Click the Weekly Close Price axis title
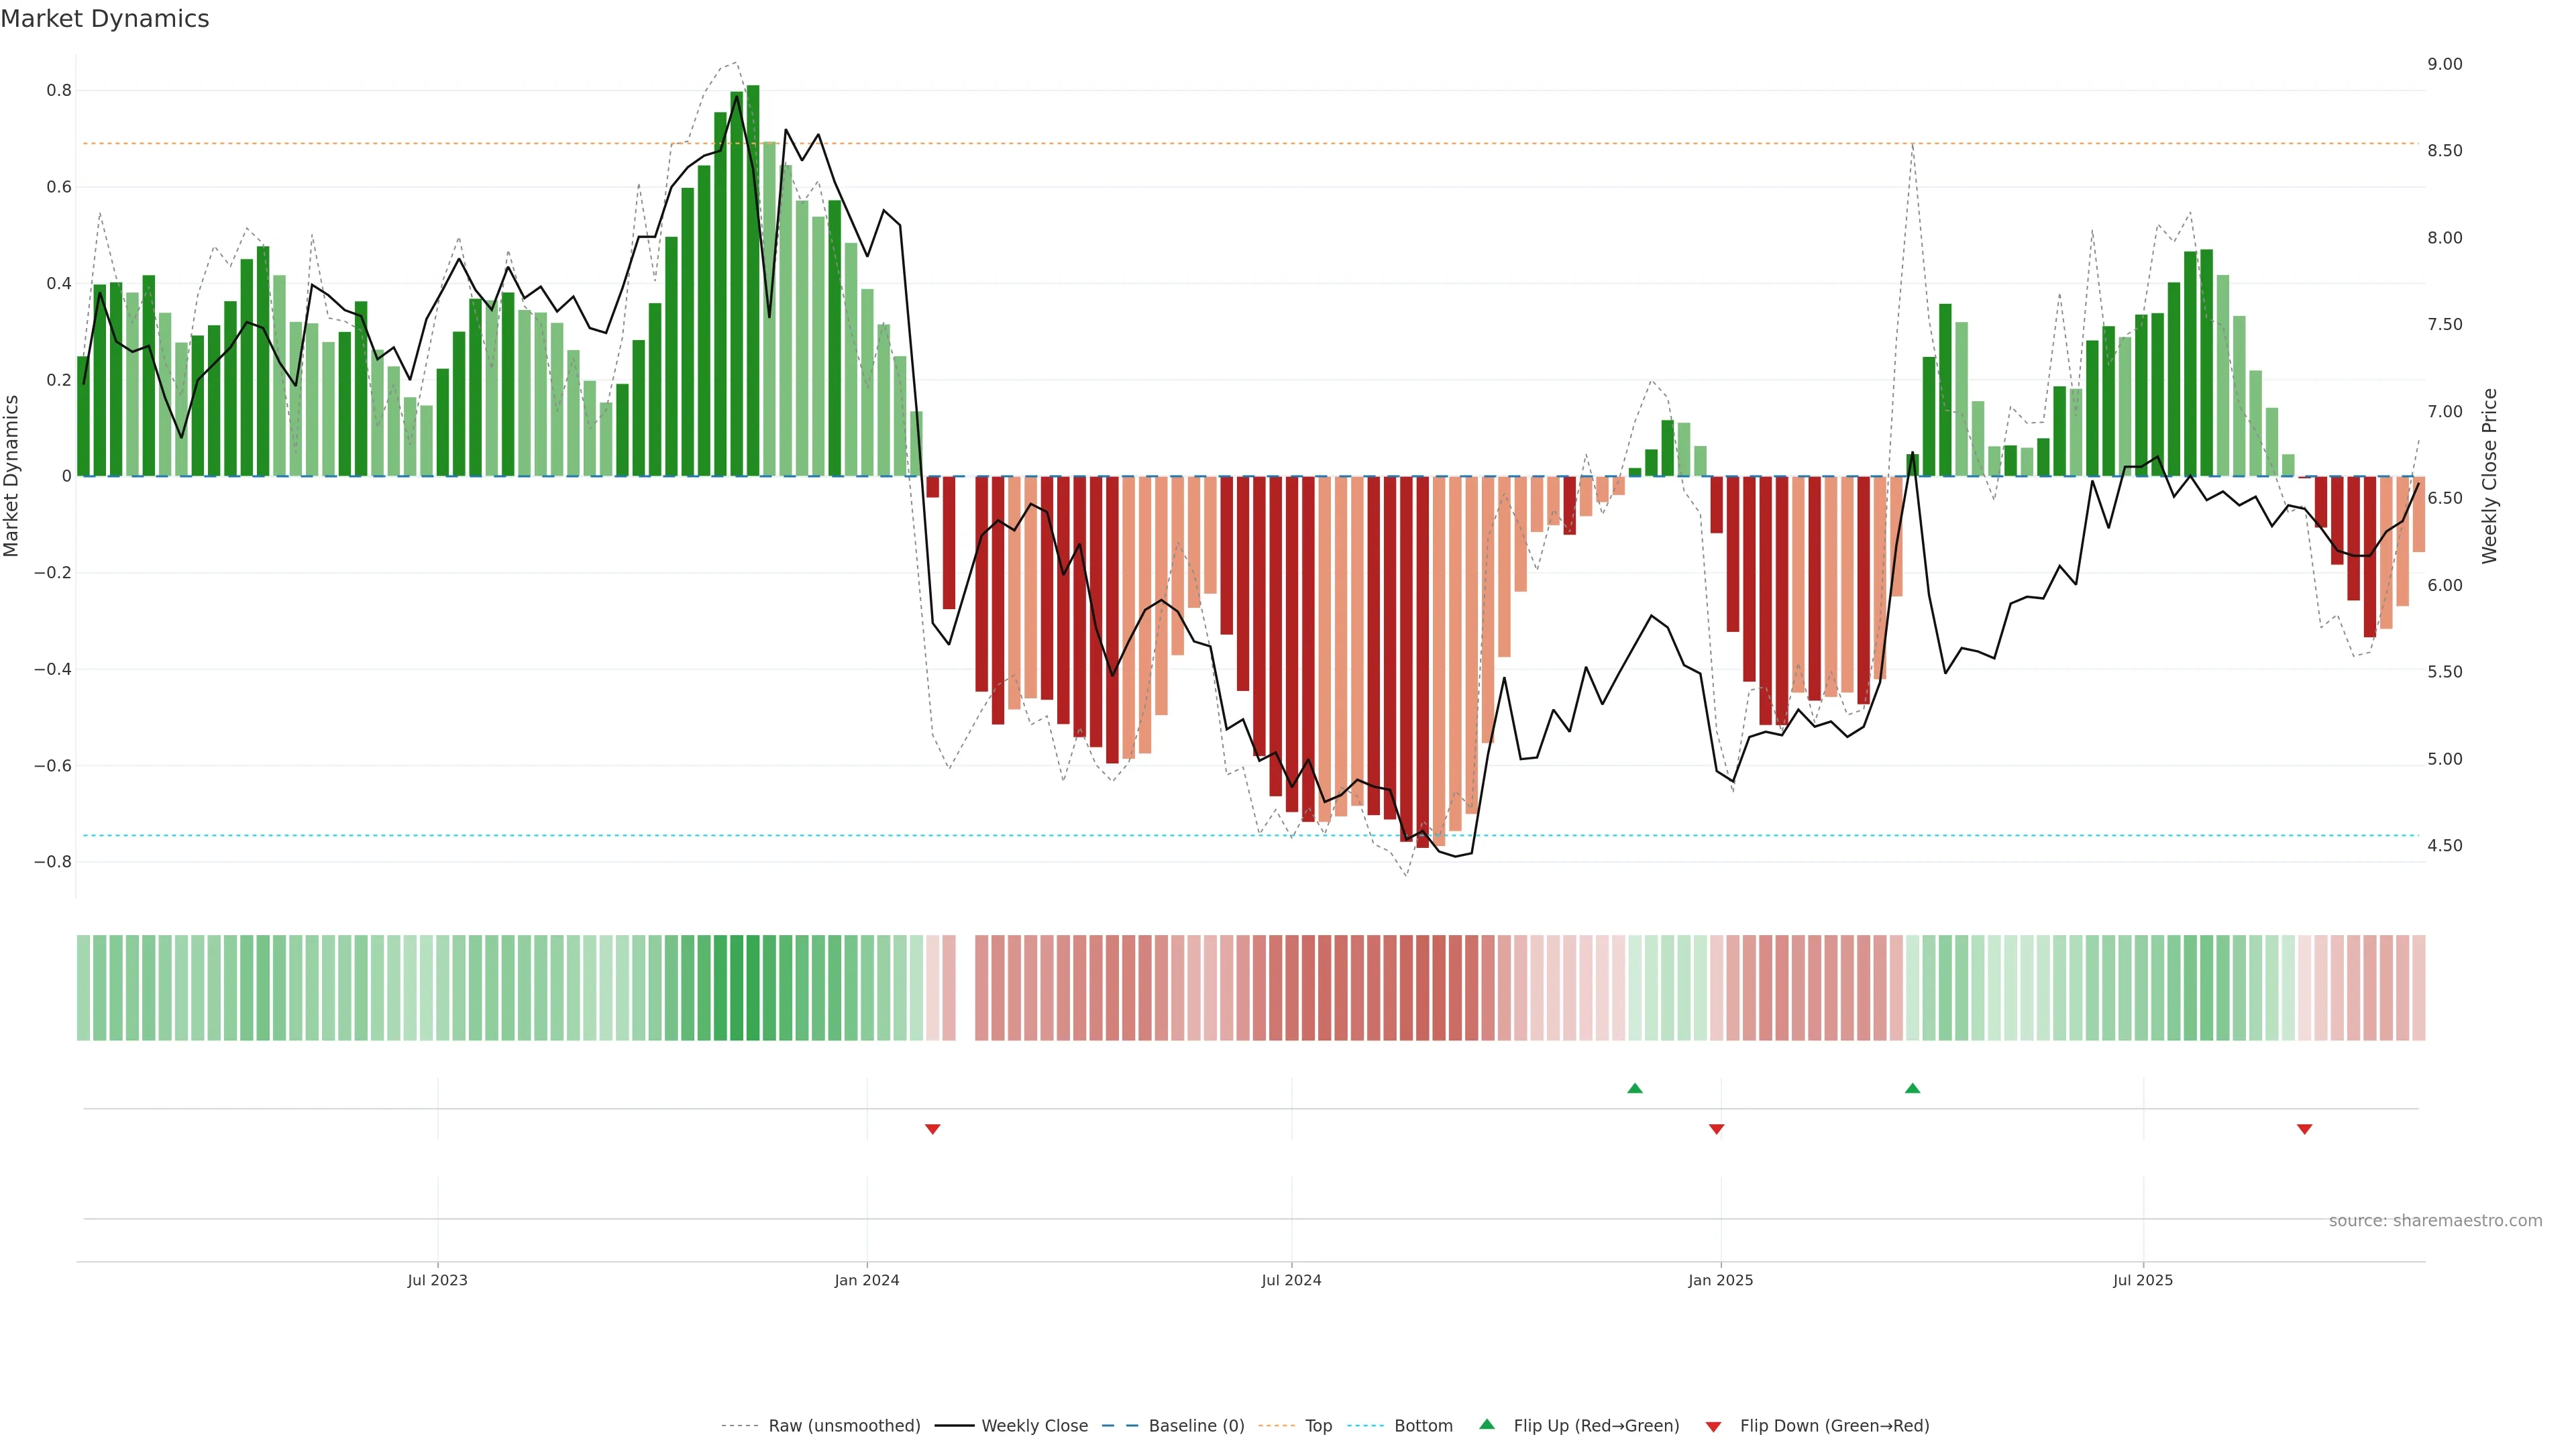Image resolution: width=2576 pixels, height=1449 pixels. pos(2489,476)
